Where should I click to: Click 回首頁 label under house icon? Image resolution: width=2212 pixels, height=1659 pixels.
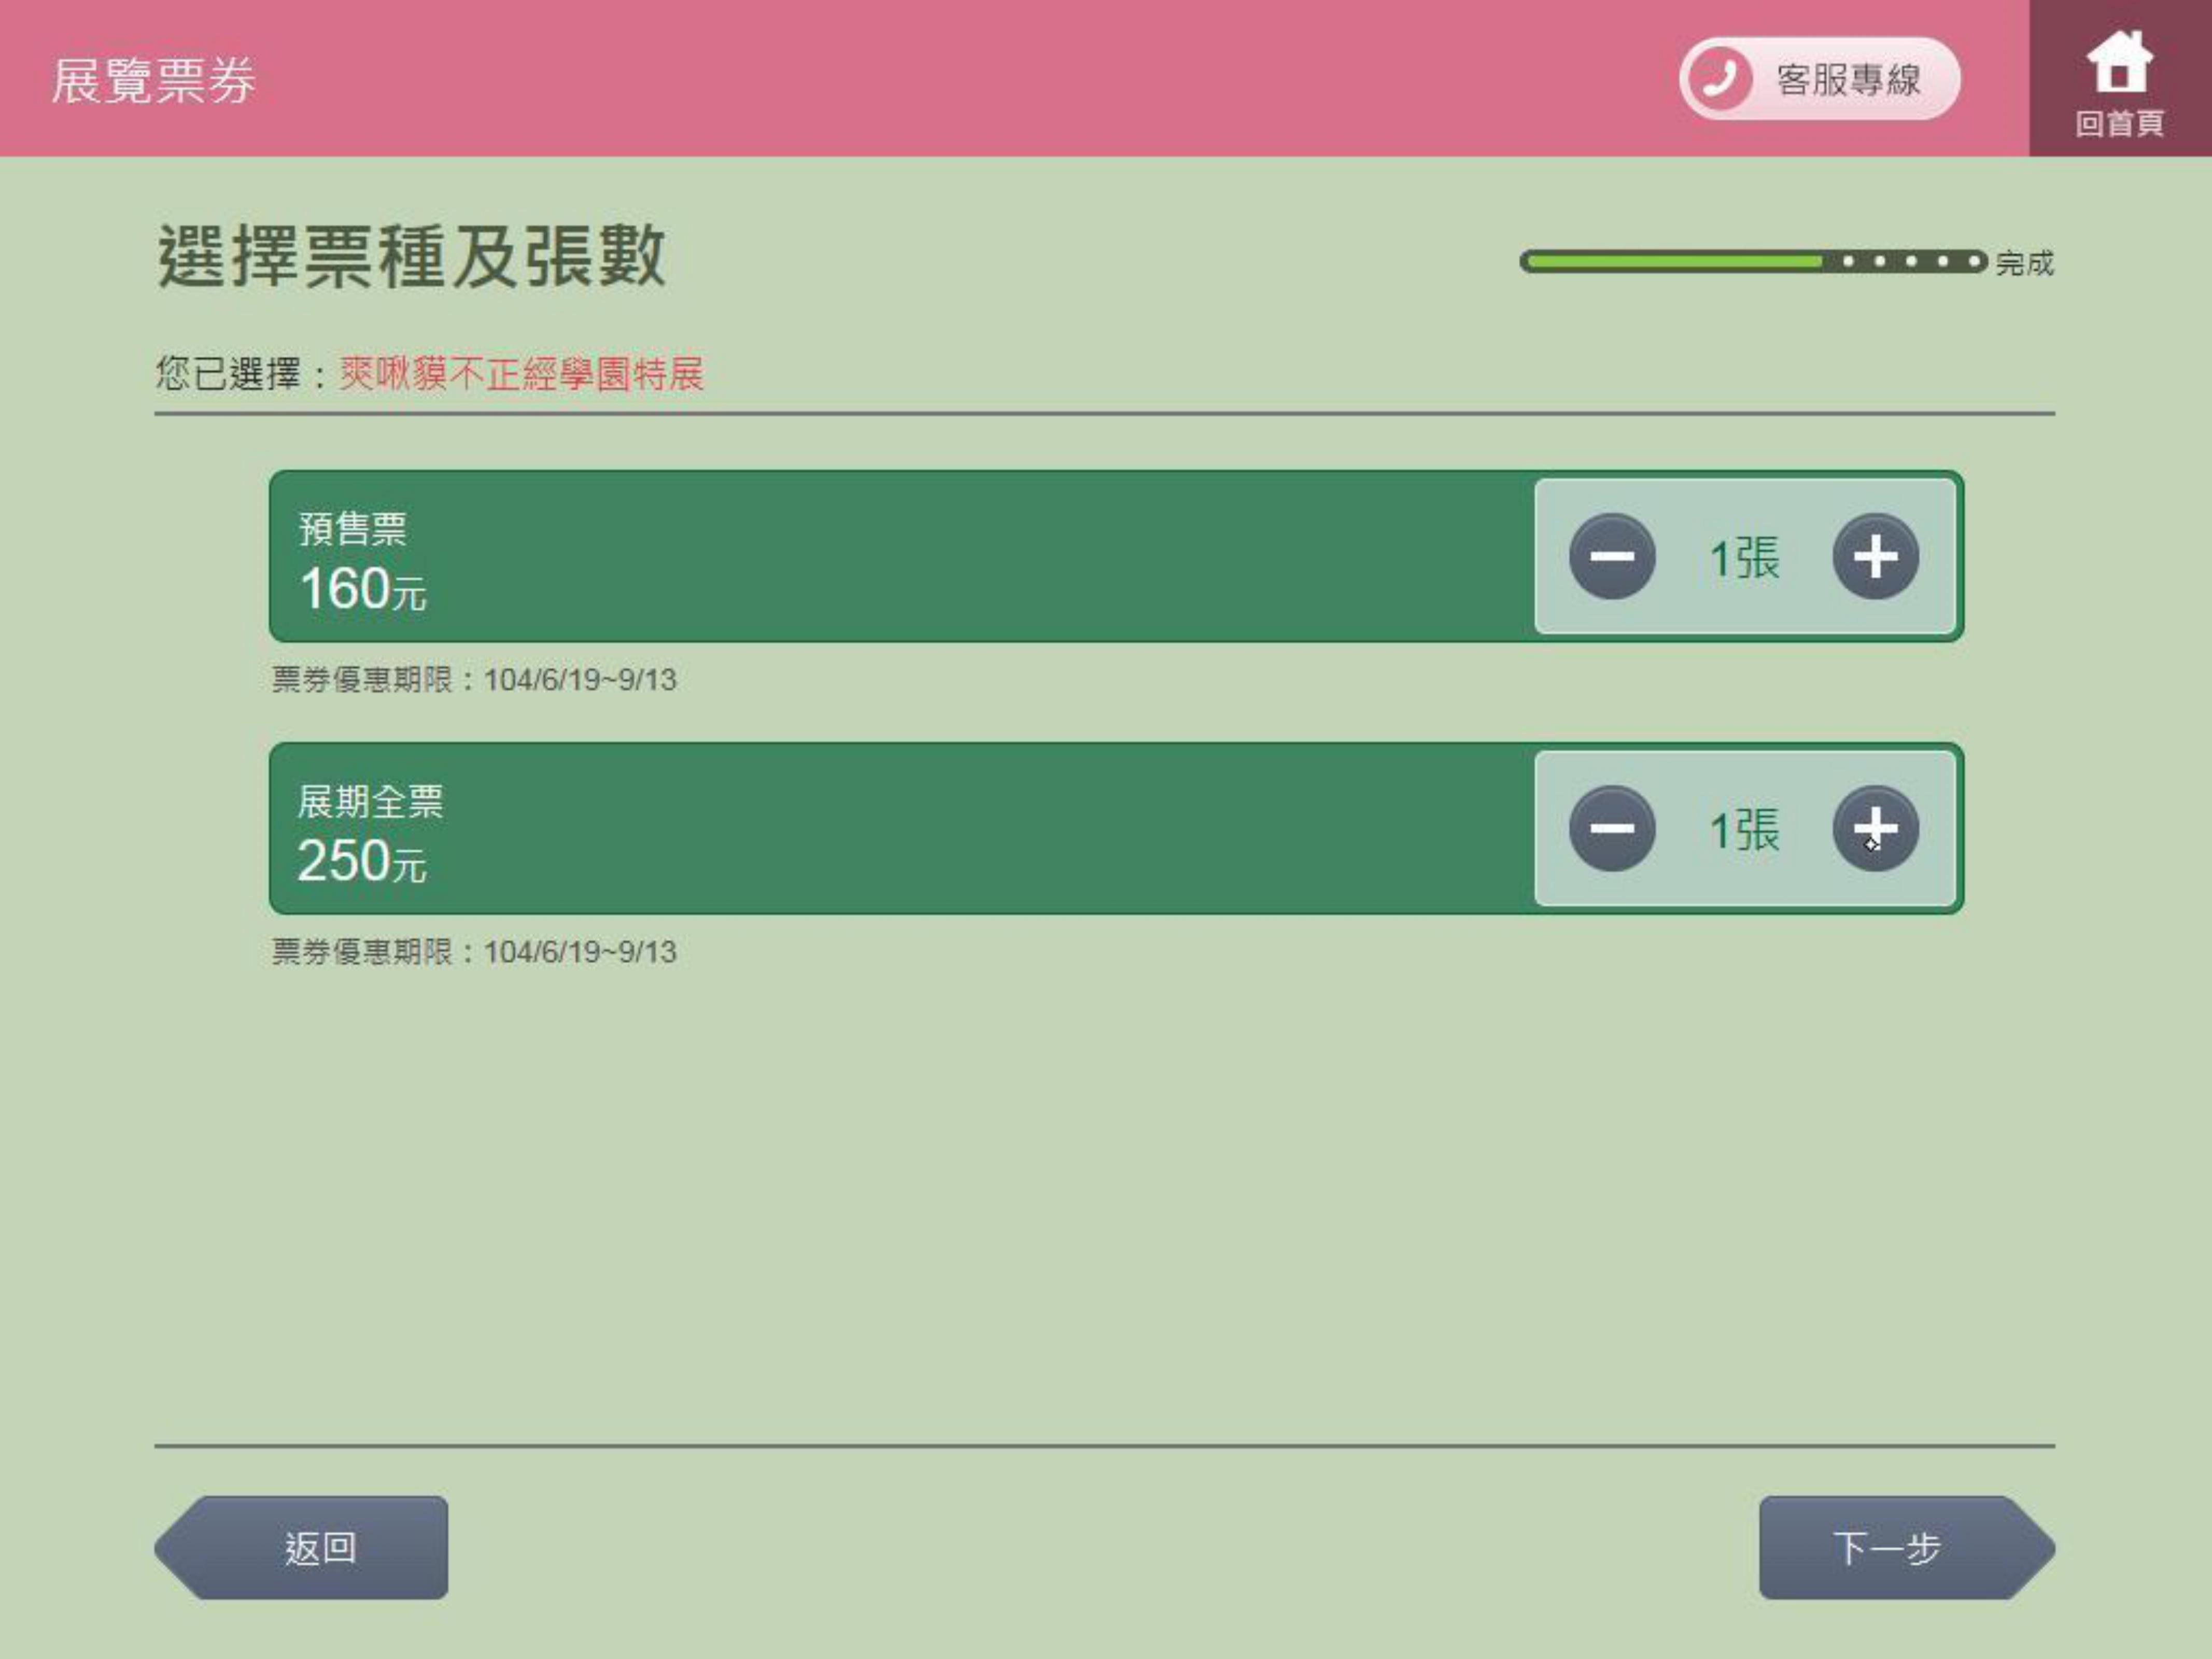[2119, 124]
